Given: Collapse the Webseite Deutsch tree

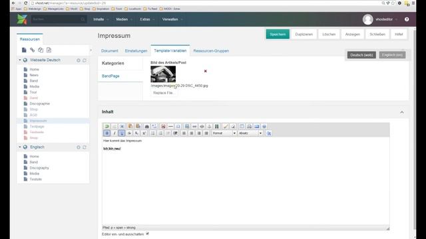Looking at the screenshot, I should 19,60.
